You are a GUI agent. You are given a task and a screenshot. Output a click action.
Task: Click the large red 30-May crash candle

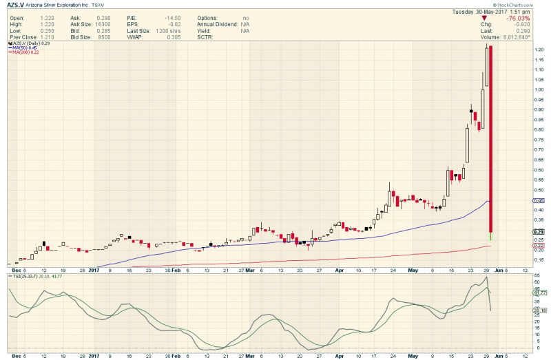pyautogui.click(x=490, y=139)
